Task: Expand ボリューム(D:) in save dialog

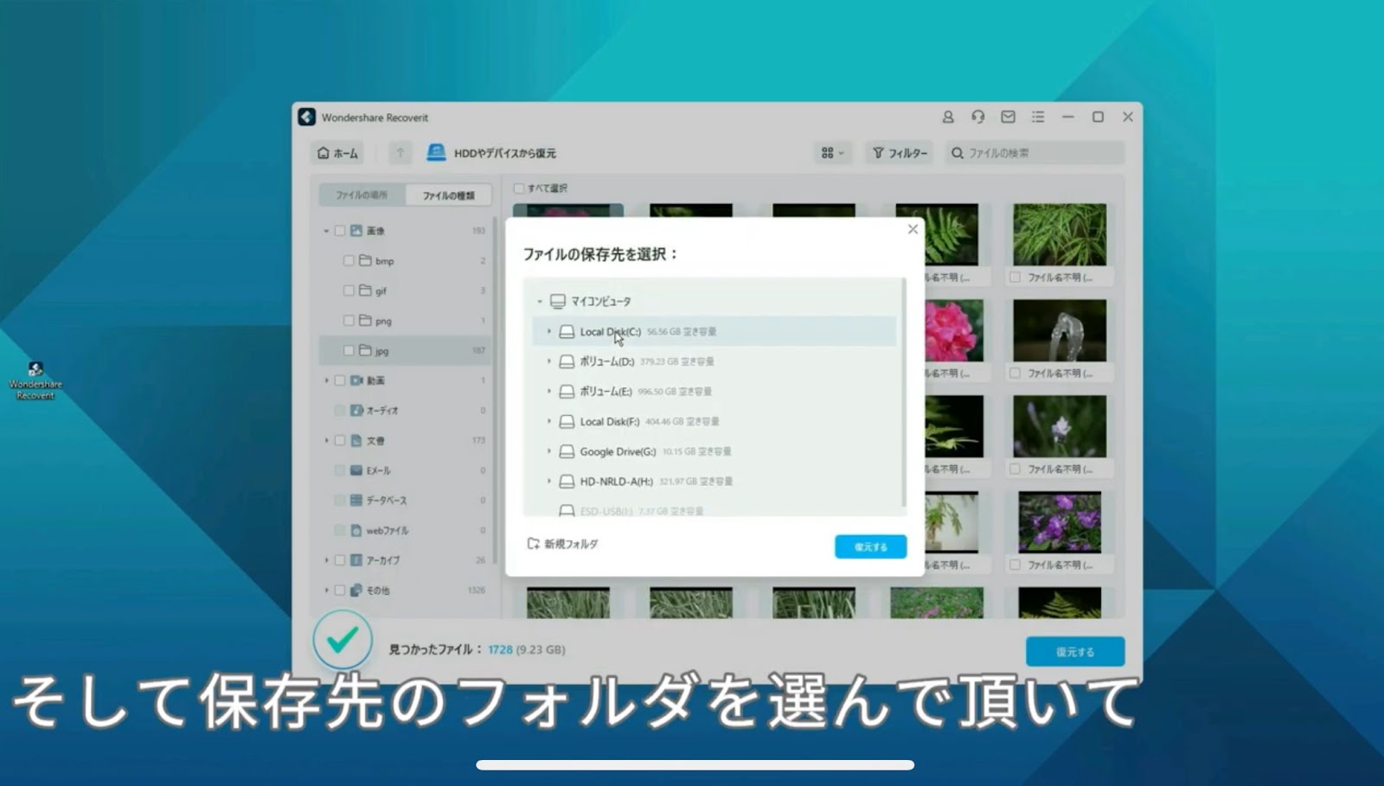Action: click(548, 361)
